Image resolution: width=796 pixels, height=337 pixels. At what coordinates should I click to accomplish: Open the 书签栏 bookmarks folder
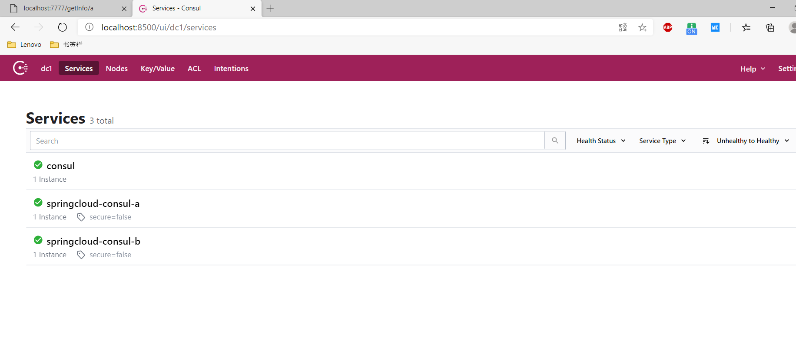coord(66,45)
